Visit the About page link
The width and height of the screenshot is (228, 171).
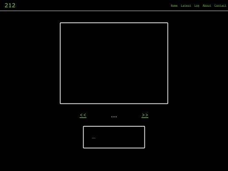point(207,5)
